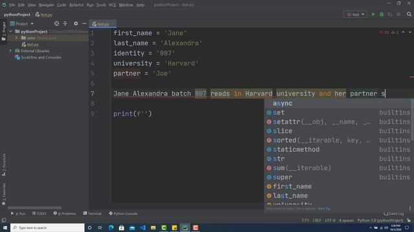Click the 4 spaces indent setting
The height and width of the screenshot is (232, 414).
[346, 220]
